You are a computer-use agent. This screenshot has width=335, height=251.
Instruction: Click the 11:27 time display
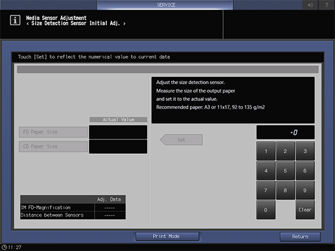pyautogui.click(x=15, y=247)
